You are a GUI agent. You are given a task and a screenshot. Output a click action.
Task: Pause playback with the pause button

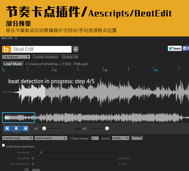pos(16,129)
